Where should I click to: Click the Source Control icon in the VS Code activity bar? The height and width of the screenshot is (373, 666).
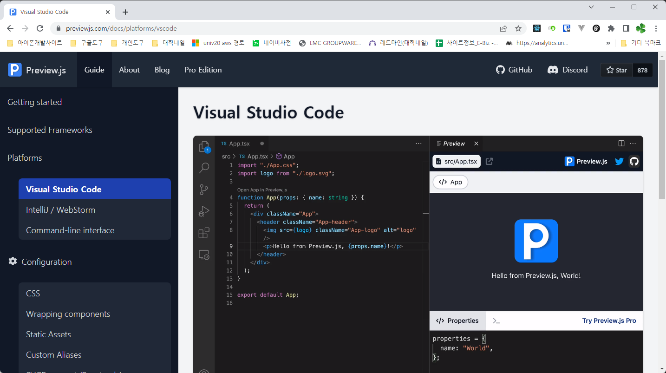[204, 190]
